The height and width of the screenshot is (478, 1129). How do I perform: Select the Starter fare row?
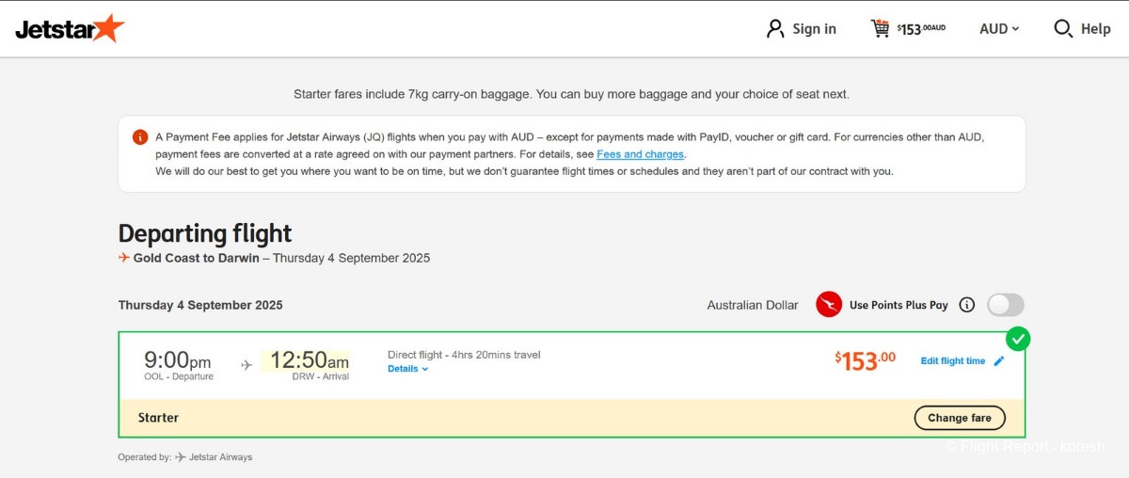coord(470,418)
